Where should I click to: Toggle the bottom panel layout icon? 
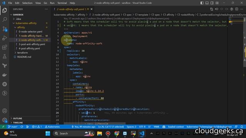(207, 3)
